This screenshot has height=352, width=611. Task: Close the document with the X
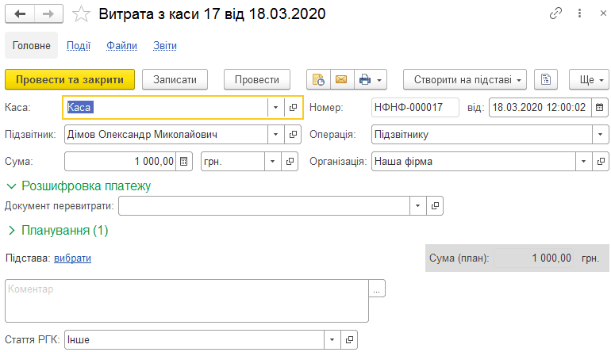(x=603, y=13)
